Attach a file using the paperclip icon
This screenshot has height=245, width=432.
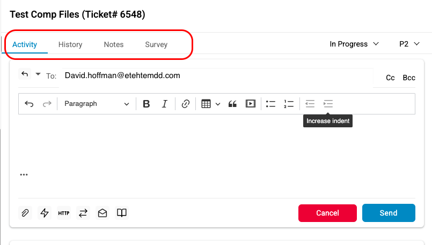pyautogui.click(x=25, y=213)
